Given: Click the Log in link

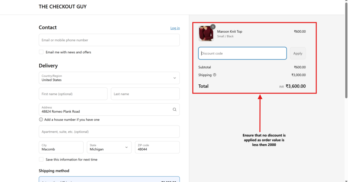Looking at the screenshot, I should coord(175,28).
